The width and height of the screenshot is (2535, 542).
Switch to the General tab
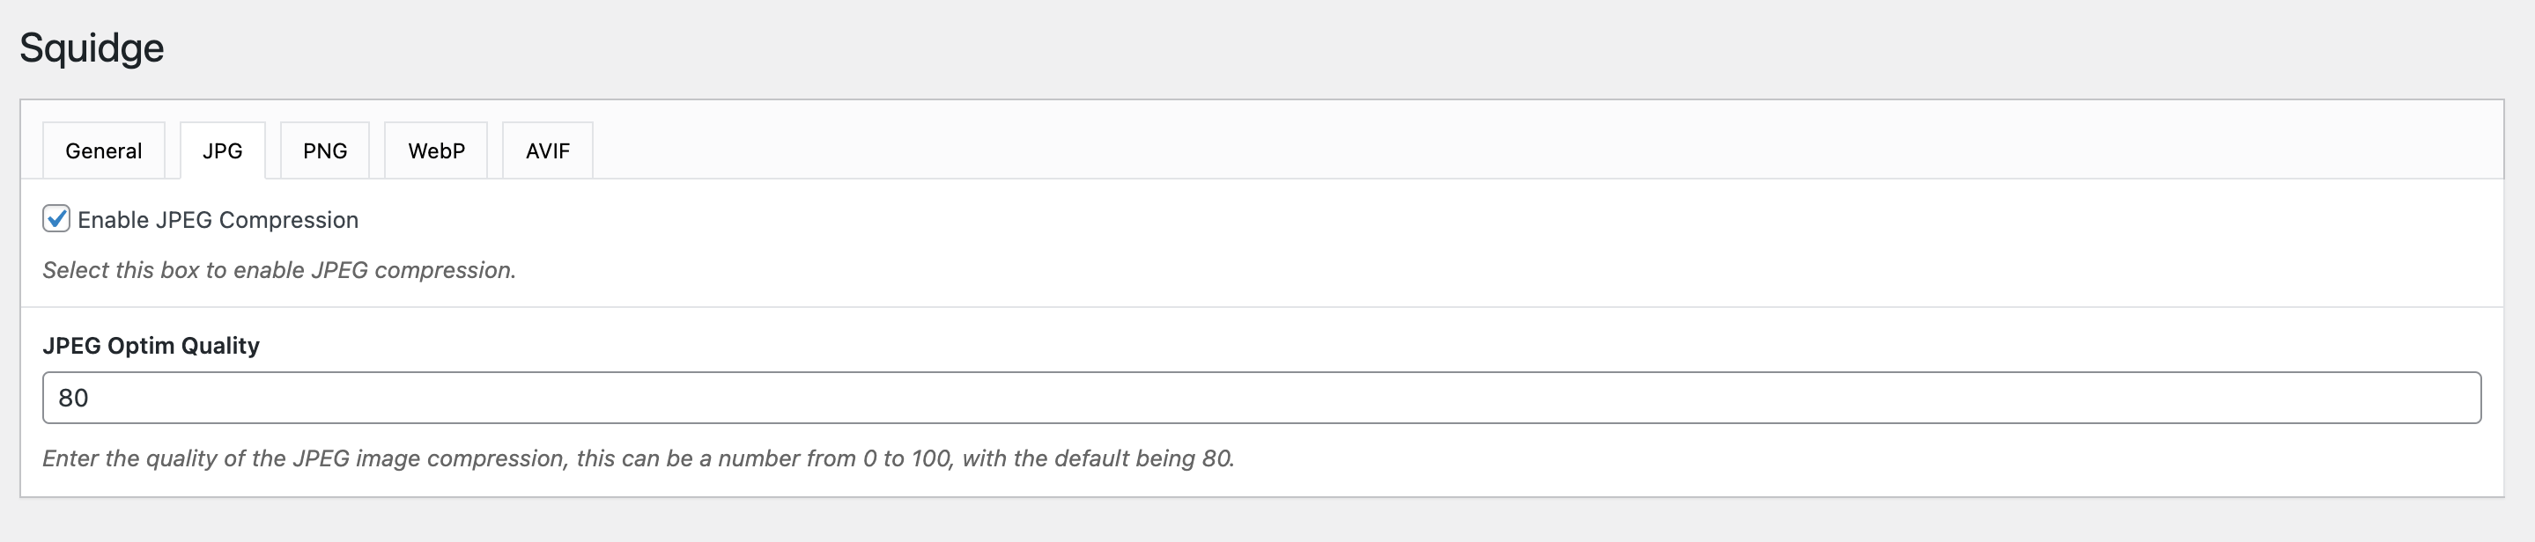[x=103, y=150]
